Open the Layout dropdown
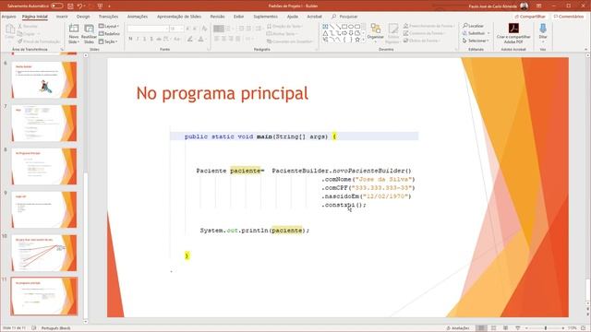This screenshot has height=332, width=591. 109,27
